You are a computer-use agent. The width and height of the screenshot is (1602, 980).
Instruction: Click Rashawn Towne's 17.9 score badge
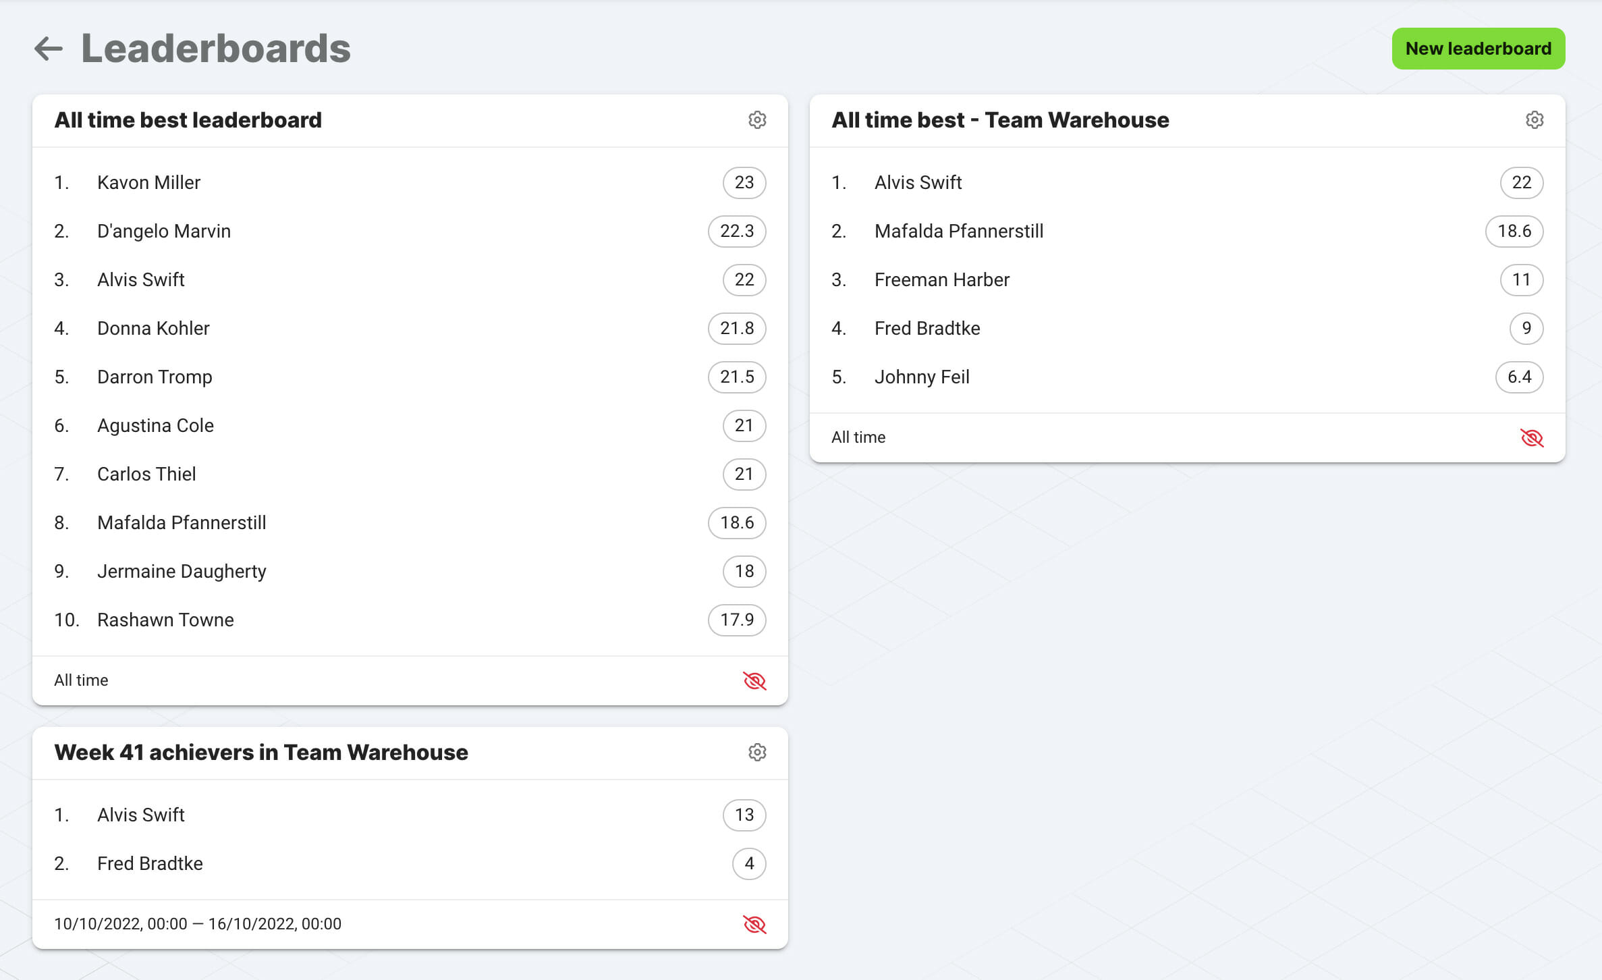click(737, 620)
